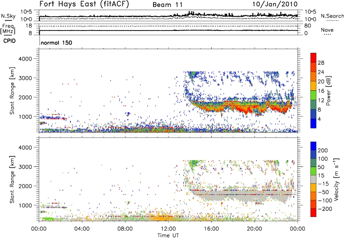Click the "100" label on Velocity colorbar
The image size is (344, 238).
click(x=323, y=159)
